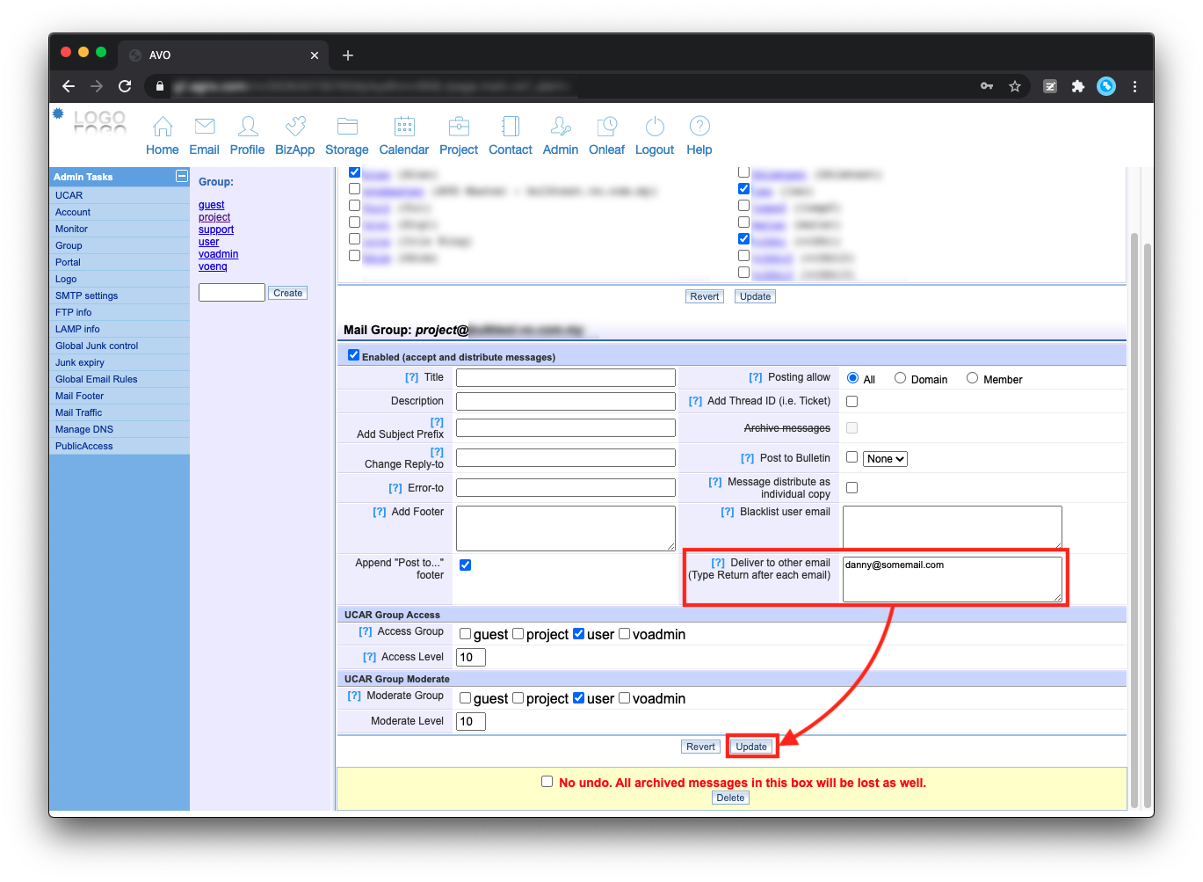Click browser forward arrow
1203x882 pixels.
coord(97,86)
